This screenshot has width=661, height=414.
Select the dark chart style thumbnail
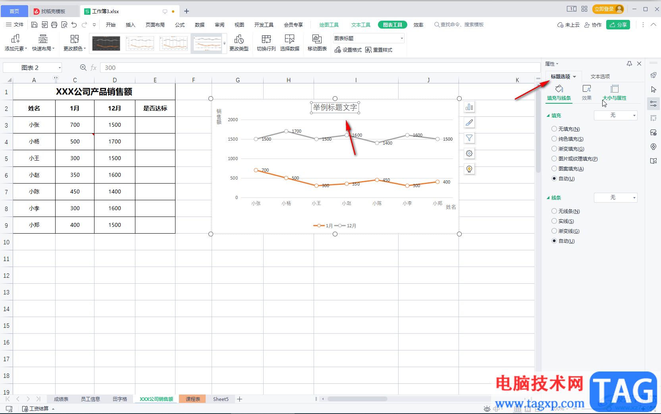tap(106, 43)
